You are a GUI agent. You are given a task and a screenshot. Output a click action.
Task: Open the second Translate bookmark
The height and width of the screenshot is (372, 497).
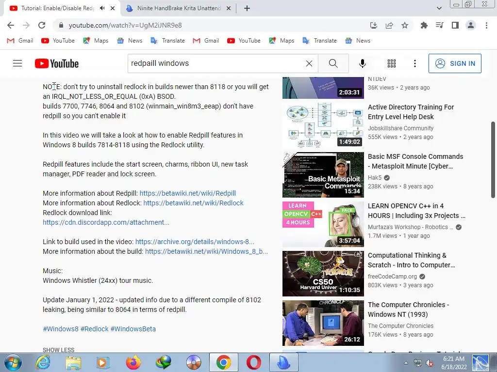(x=319, y=41)
